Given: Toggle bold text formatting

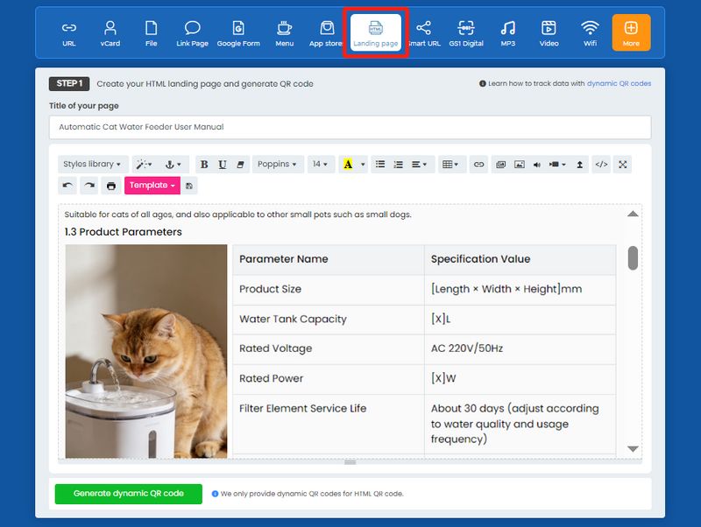Looking at the screenshot, I should pos(204,164).
